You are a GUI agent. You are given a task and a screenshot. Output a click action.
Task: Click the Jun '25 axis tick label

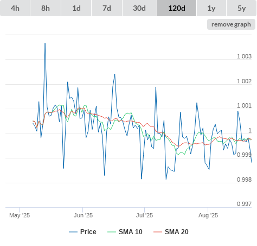(x=83, y=215)
